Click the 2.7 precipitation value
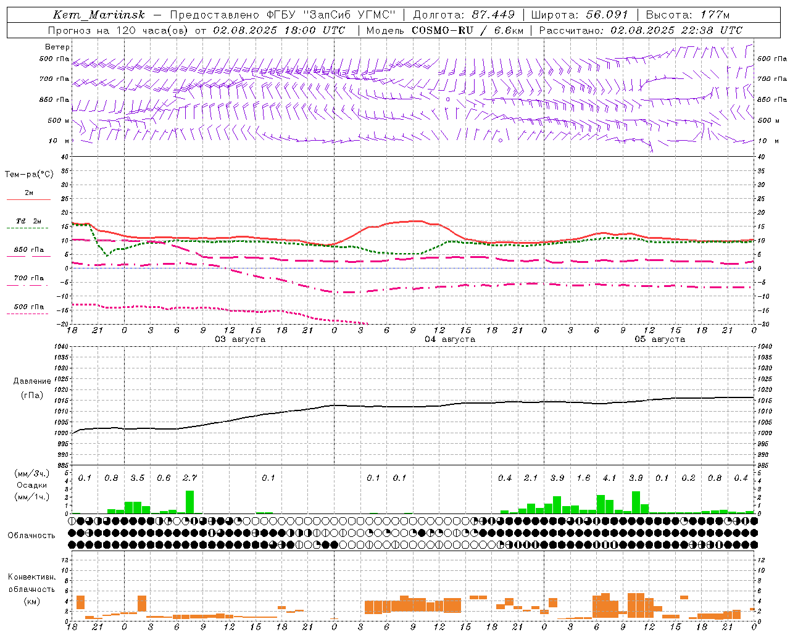Image resolution: width=790 pixels, height=632 pixels. click(x=189, y=478)
